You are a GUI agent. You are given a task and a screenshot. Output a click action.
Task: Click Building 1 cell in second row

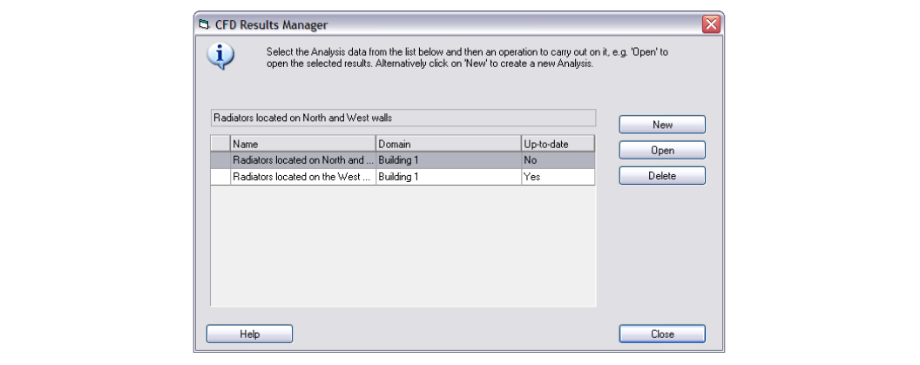[x=448, y=177]
